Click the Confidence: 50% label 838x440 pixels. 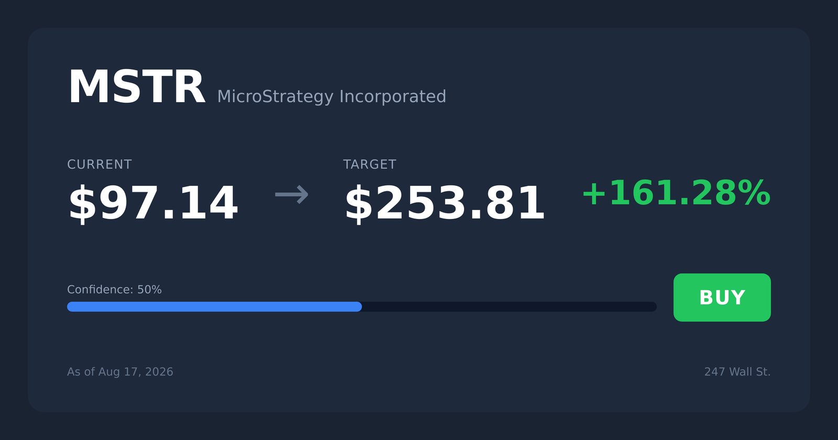click(x=114, y=290)
